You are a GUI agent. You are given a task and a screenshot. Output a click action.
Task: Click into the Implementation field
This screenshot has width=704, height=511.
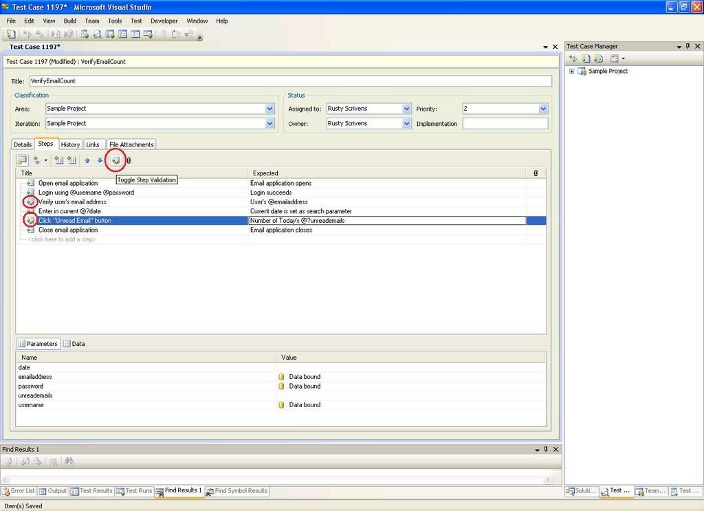[505, 124]
